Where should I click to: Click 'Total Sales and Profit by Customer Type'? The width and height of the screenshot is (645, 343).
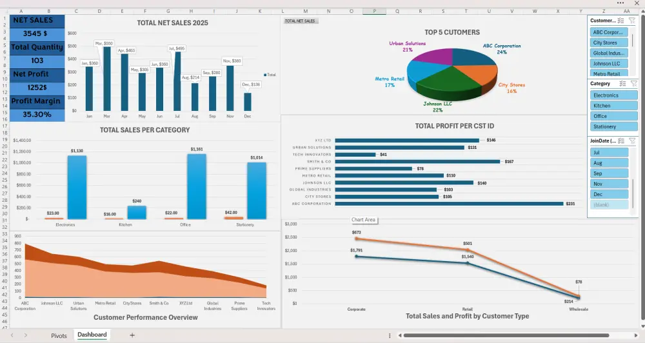467,317
